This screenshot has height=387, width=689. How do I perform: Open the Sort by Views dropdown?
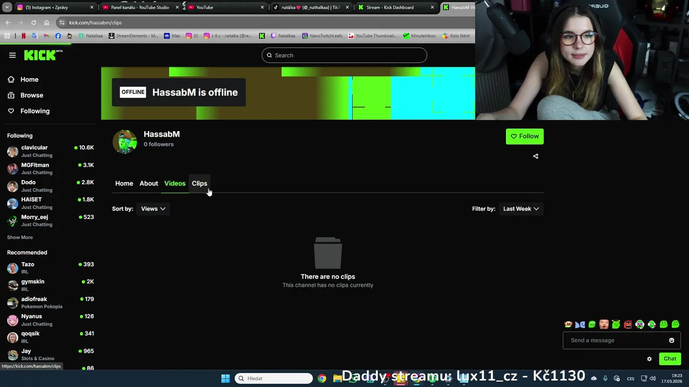[153, 209]
